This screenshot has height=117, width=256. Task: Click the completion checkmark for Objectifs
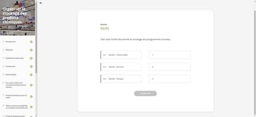[31, 50]
